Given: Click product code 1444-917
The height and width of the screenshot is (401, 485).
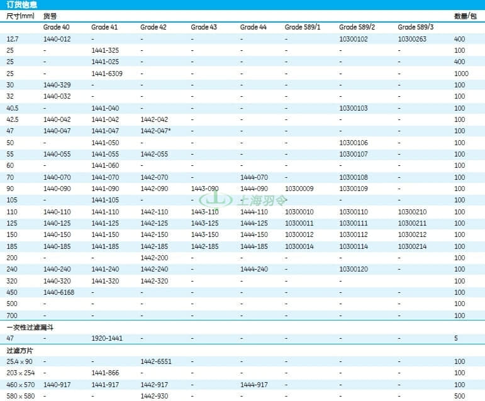Looking at the screenshot, I should click(254, 385).
